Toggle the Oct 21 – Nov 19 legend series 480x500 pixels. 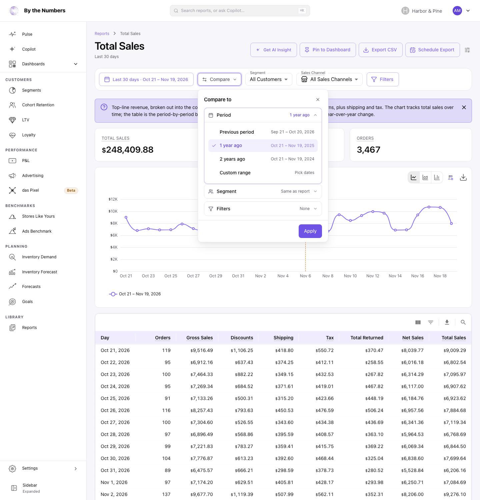tap(135, 294)
